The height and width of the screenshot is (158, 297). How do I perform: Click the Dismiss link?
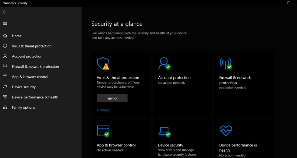pyautogui.click(x=103, y=110)
